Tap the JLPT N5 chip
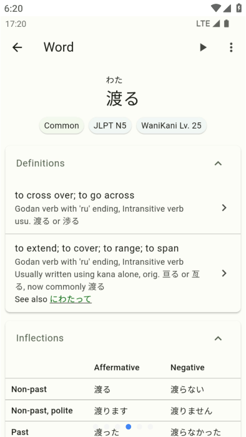246x437 pixels. 110,125
